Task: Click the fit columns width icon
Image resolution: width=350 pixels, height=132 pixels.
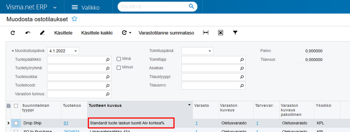Action: tap(206, 33)
